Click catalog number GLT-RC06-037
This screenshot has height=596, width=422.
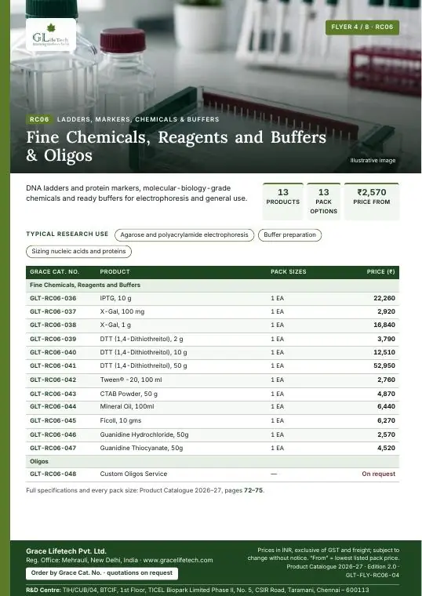[53, 311]
